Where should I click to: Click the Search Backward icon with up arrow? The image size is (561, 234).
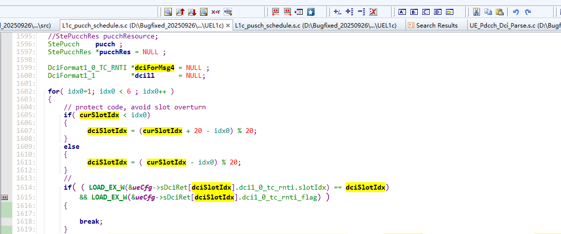pyautogui.click(x=180, y=12)
